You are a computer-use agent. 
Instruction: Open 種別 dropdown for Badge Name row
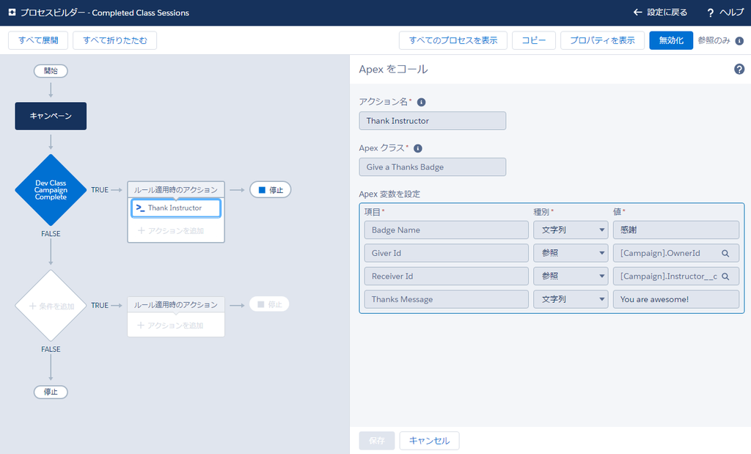(571, 230)
